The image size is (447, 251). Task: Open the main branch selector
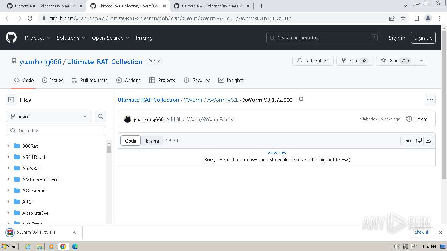pos(49,116)
